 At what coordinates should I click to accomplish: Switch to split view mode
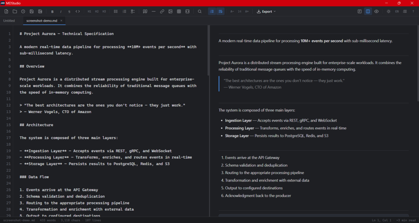point(368,12)
